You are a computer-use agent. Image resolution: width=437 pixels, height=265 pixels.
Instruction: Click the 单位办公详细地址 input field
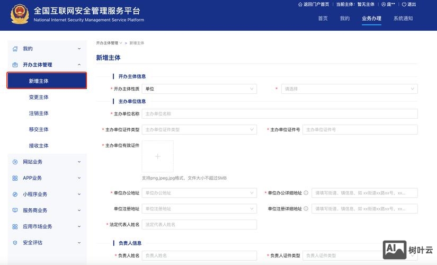tap(364, 193)
